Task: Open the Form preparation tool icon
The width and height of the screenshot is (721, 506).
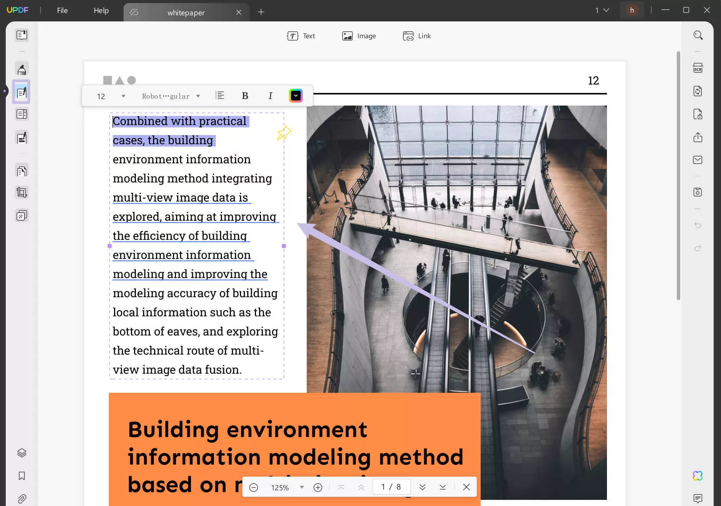Action: pyautogui.click(x=22, y=114)
